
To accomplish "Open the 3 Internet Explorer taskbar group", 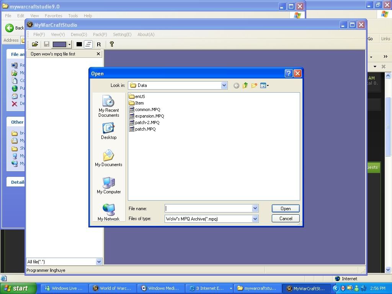I will [209, 288].
